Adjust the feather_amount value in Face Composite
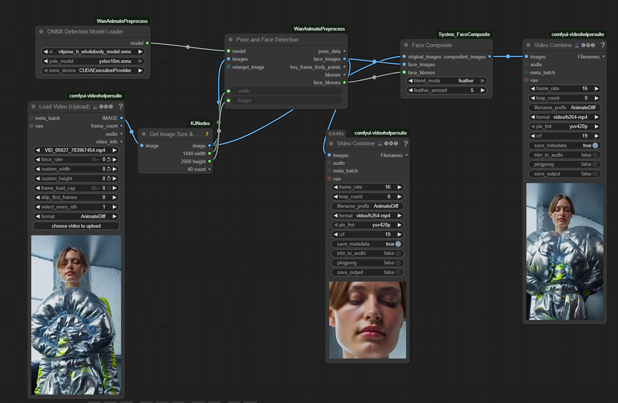Image resolution: width=618 pixels, height=403 pixels. tap(446, 90)
